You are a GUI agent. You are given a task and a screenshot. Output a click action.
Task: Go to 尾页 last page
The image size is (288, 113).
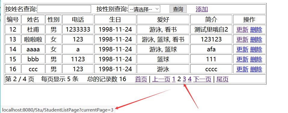(x=222, y=79)
